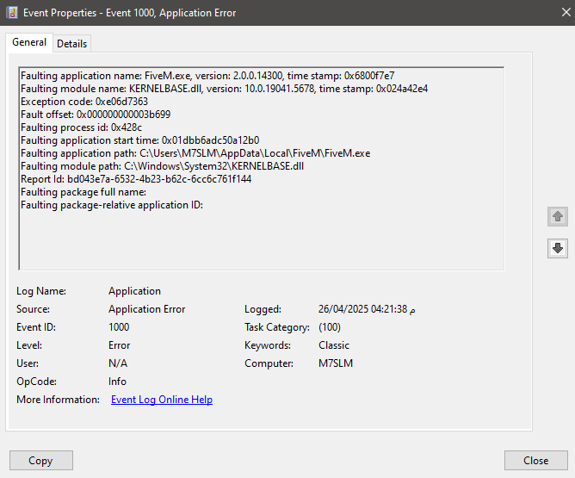The width and height of the screenshot is (575, 478).
Task: Click the Close button at the bottom
Action: point(535,461)
